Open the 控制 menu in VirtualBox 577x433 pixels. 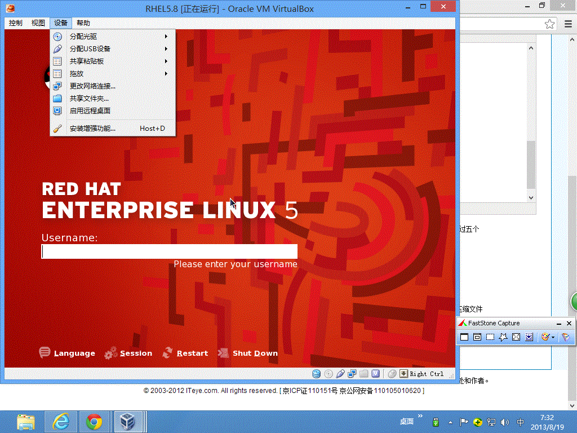pos(15,23)
